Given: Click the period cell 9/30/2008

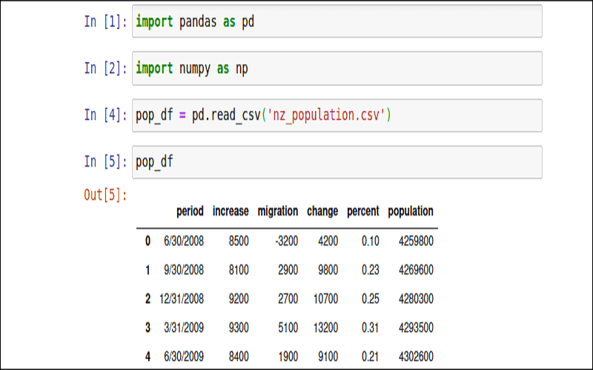Looking at the screenshot, I should click(184, 270).
